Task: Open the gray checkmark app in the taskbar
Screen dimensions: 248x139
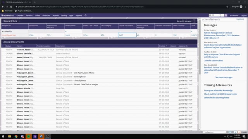Action: click(48, 136)
